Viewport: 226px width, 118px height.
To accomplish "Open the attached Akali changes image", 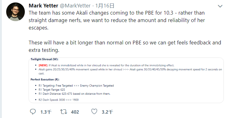I will [x=126, y=80].
